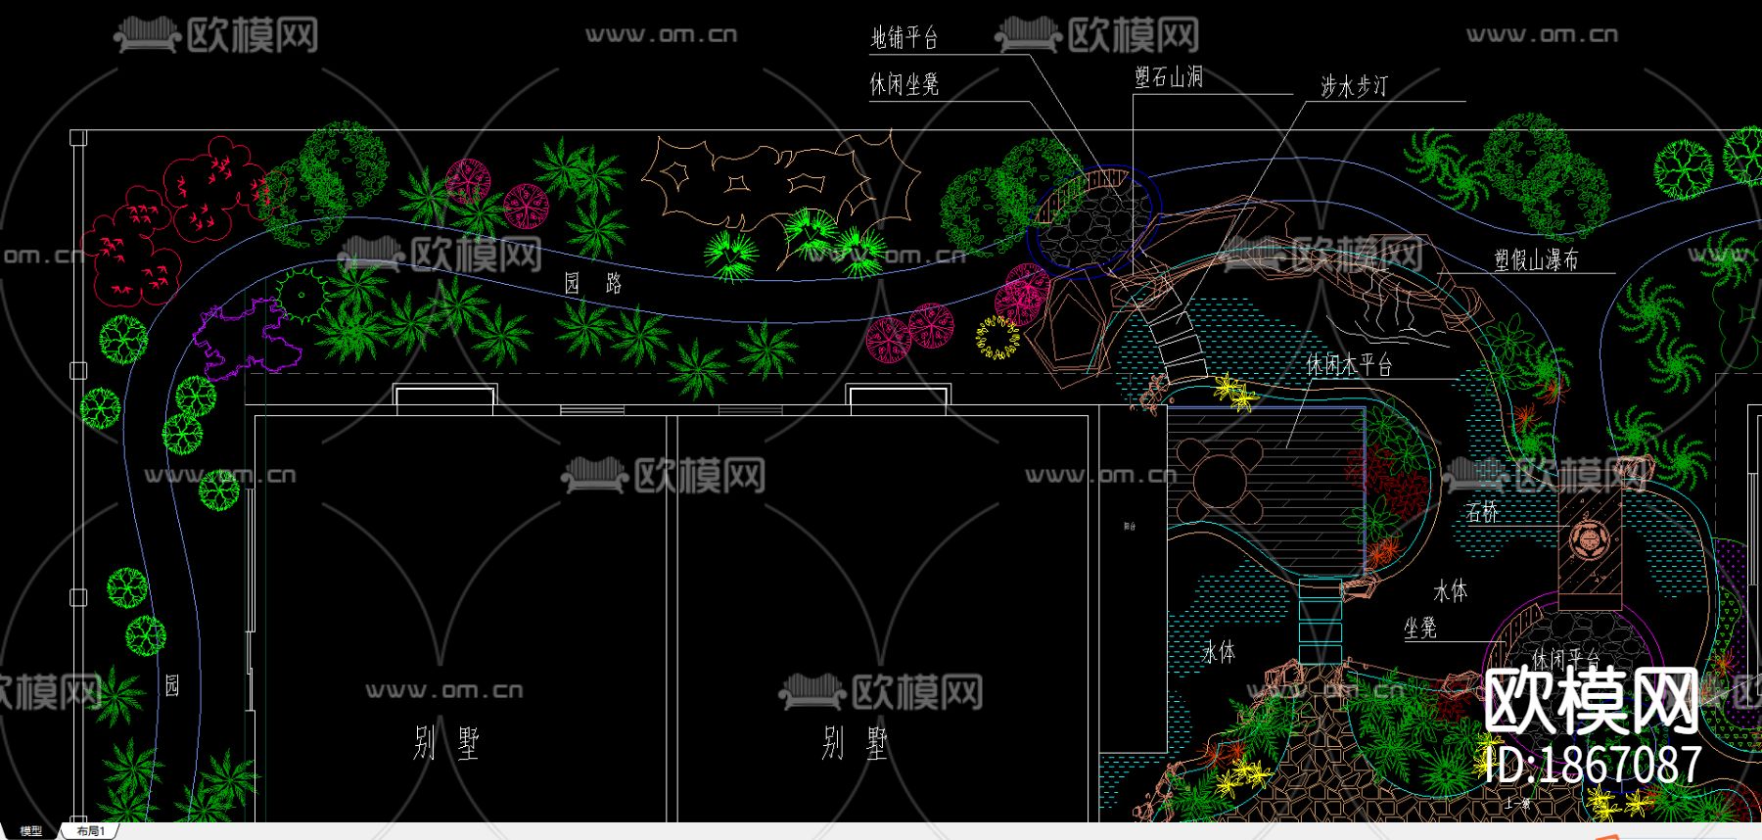Click the 水体 label right of 石桥 leader
The width and height of the screenshot is (1762, 840).
[1451, 590]
